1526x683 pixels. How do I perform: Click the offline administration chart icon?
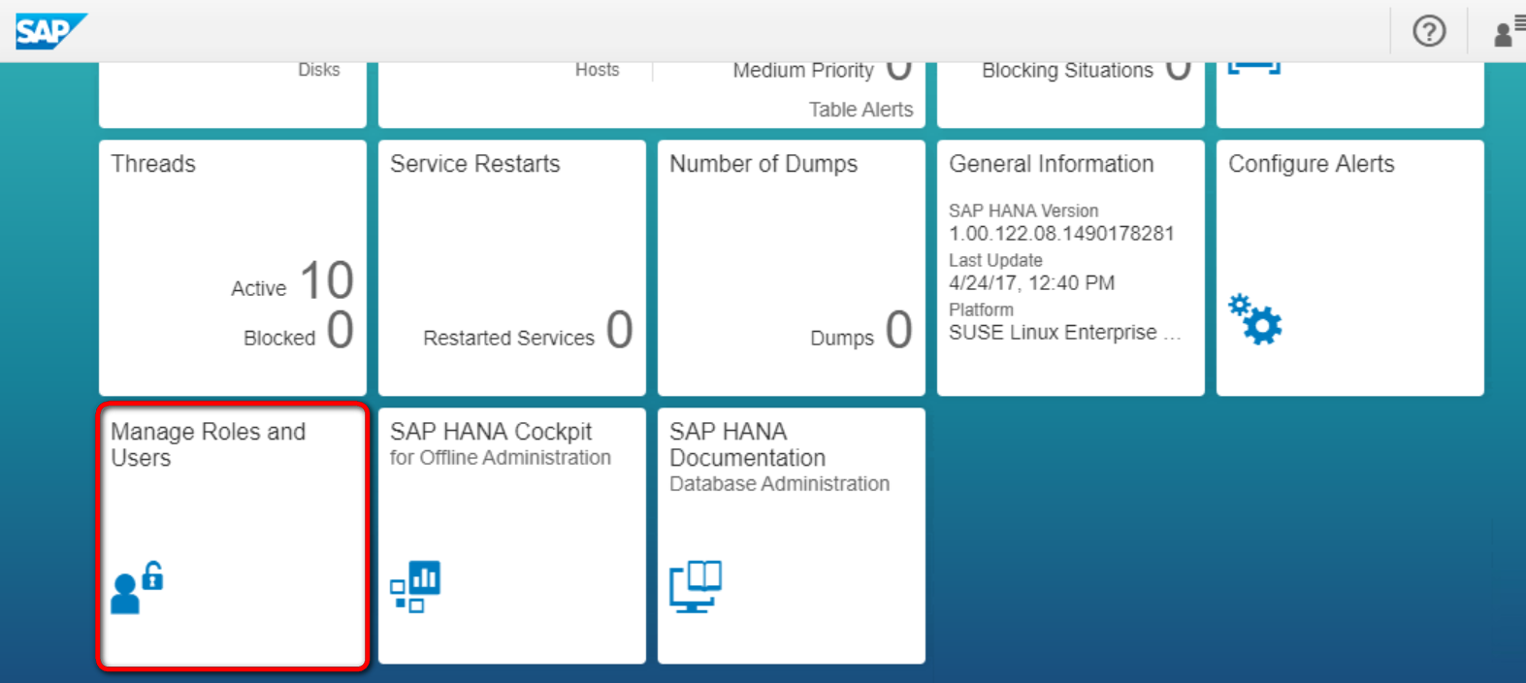click(415, 586)
